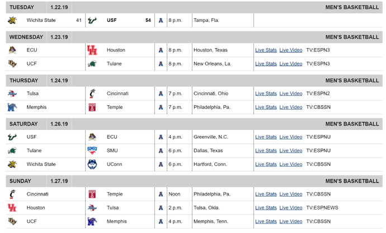The width and height of the screenshot is (386, 233).
Task: Open Live Video for UCF at Tulane
Action: click(x=291, y=64)
